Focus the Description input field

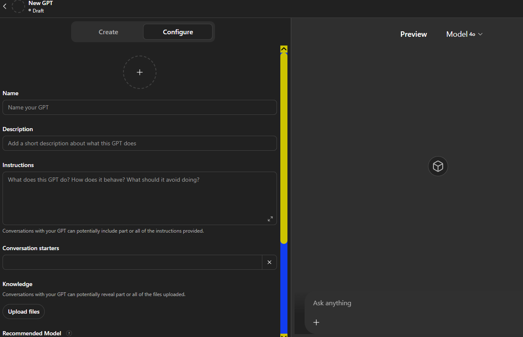click(x=139, y=143)
